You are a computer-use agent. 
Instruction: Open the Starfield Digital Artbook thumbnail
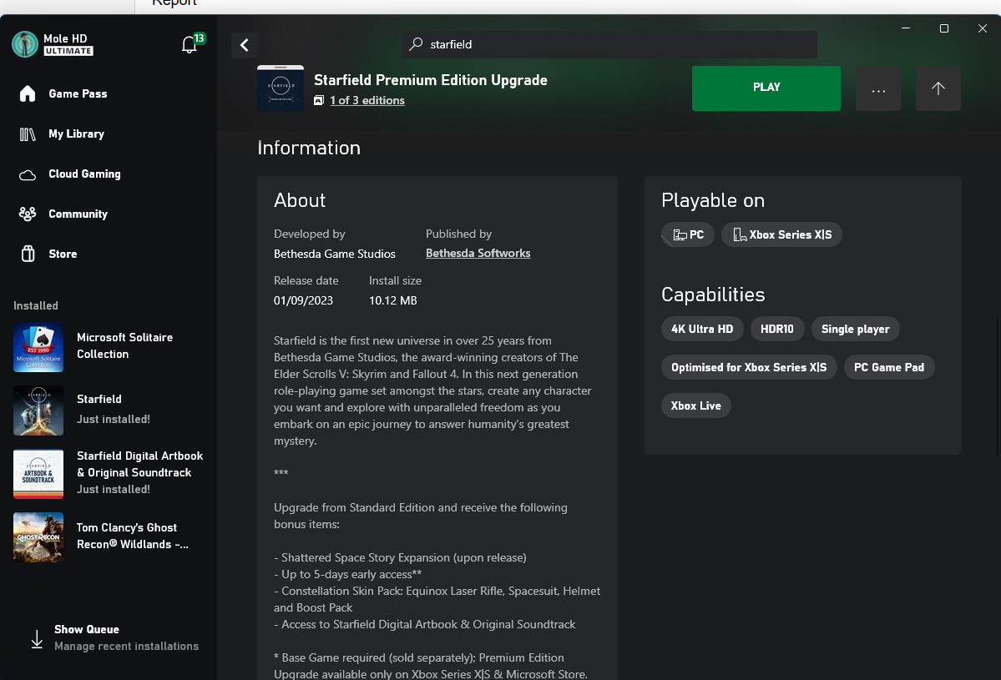click(x=38, y=474)
